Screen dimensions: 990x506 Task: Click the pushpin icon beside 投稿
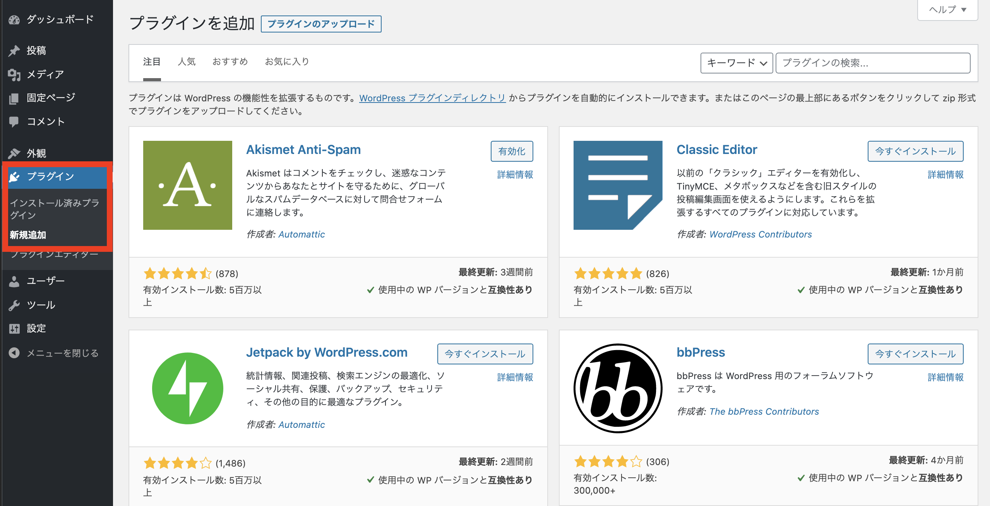click(14, 51)
